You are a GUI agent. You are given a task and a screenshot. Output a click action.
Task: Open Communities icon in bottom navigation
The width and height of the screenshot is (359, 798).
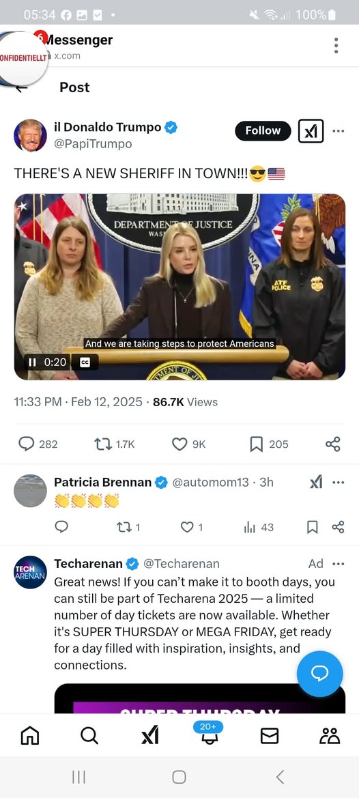(x=330, y=735)
